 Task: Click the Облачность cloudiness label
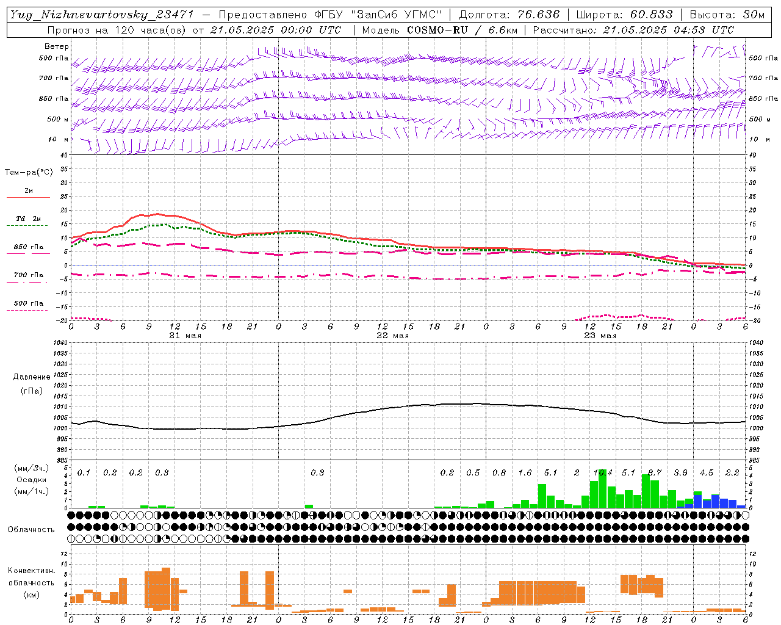31,529
